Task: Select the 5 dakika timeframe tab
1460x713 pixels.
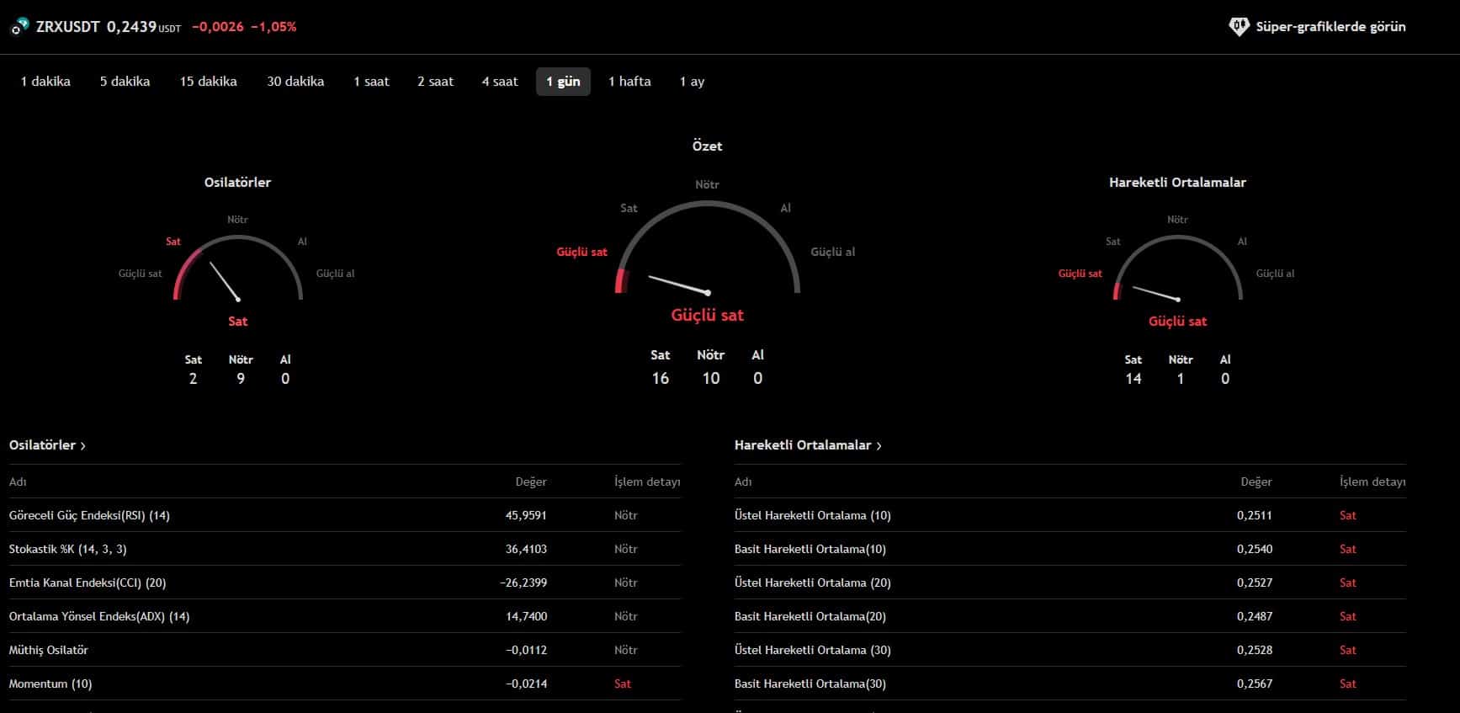Action: [x=125, y=82]
